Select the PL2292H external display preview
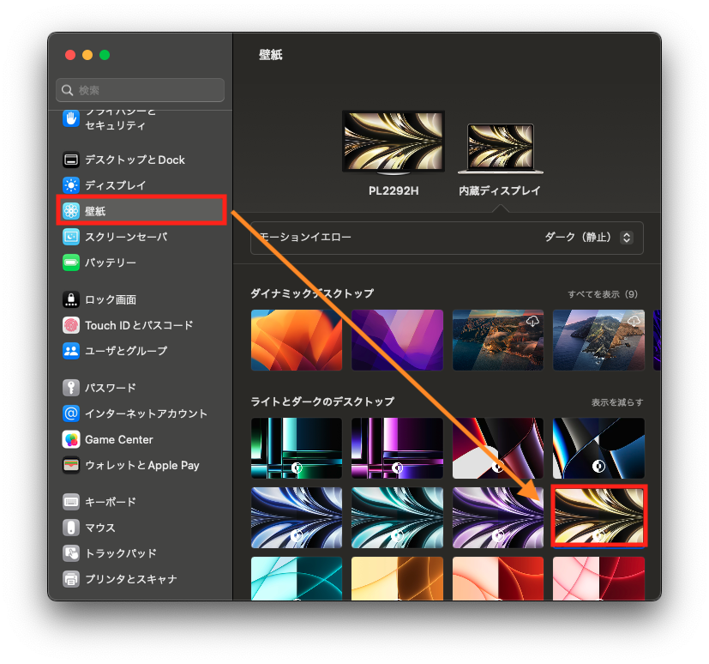The width and height of the screenshot is (709, 664). (394, 142)
